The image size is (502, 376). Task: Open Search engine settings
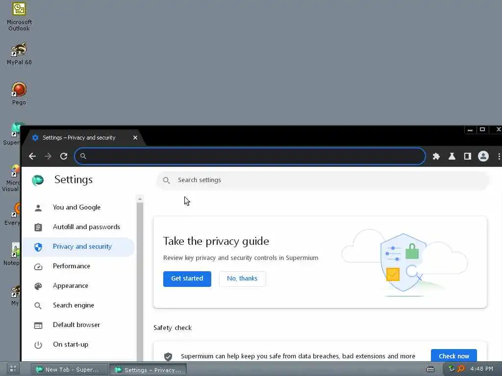click(x=77, y=305)
